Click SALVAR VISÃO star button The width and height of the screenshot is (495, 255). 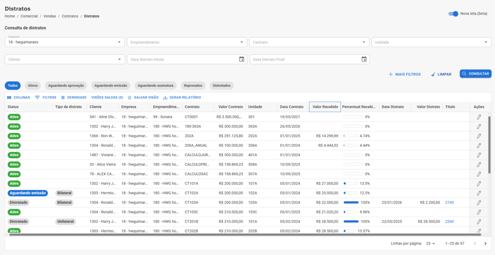143,98
